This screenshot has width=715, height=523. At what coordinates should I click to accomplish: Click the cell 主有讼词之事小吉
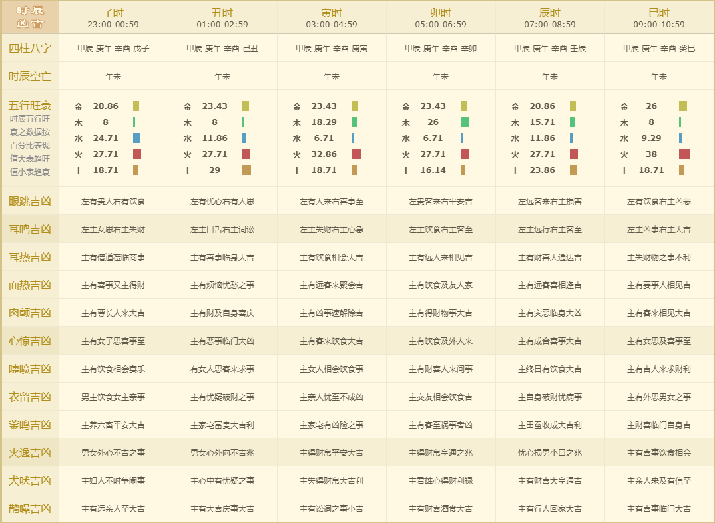coord(332,509)
